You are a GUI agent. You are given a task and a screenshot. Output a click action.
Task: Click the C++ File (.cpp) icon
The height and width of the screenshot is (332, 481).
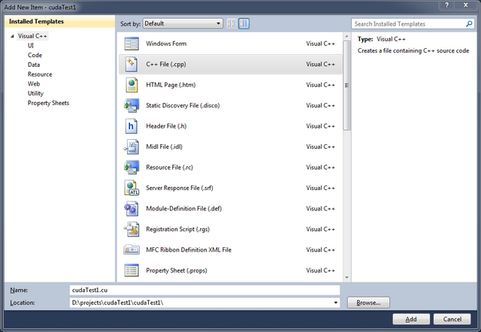click(x=132, y=65)
